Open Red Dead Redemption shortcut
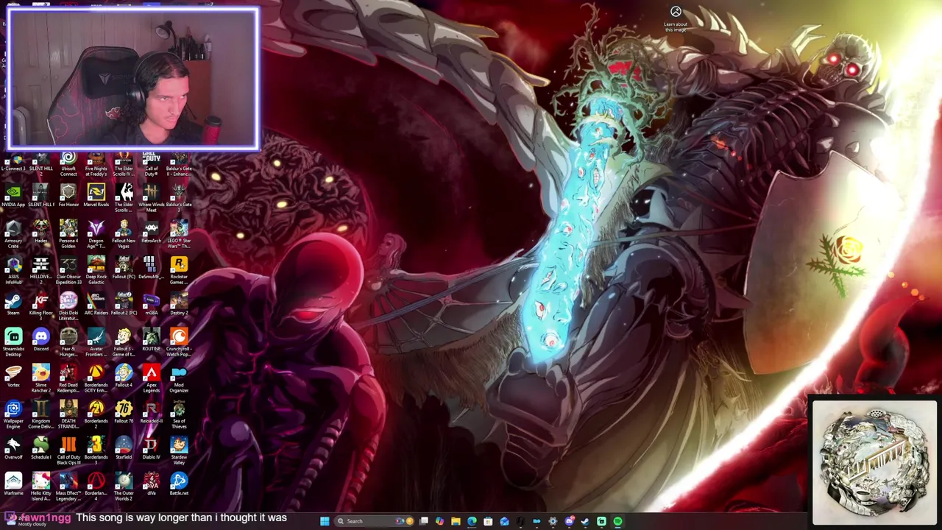Viewport: 942px width, 530px height. tap(68, 379)
